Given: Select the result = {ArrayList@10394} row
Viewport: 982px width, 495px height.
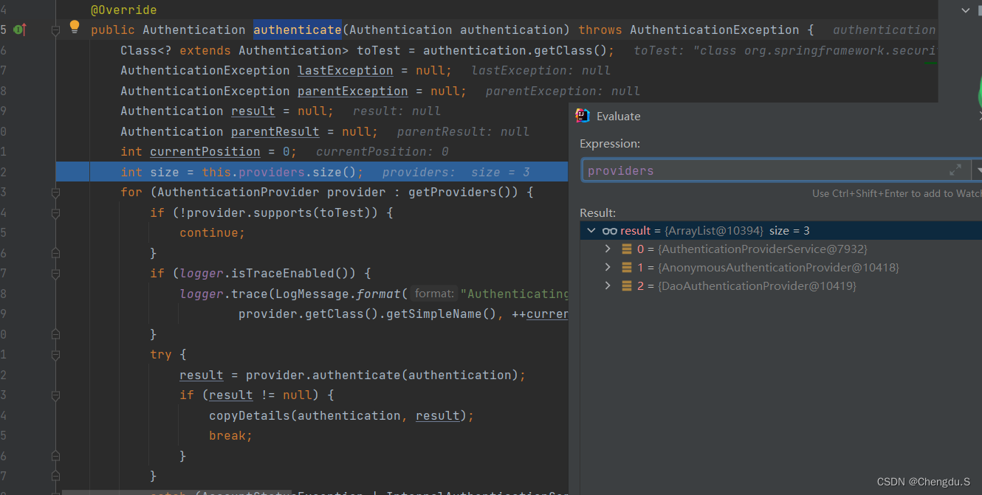Looking at the screenshot, I should (781, 231).
